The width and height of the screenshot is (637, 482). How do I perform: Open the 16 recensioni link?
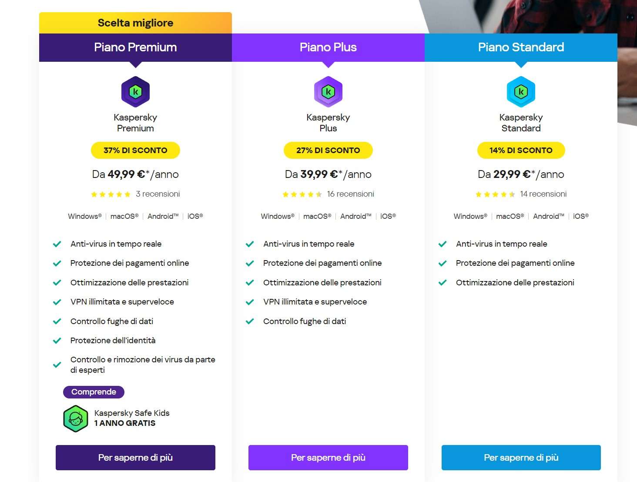click(x=351, y=194)
